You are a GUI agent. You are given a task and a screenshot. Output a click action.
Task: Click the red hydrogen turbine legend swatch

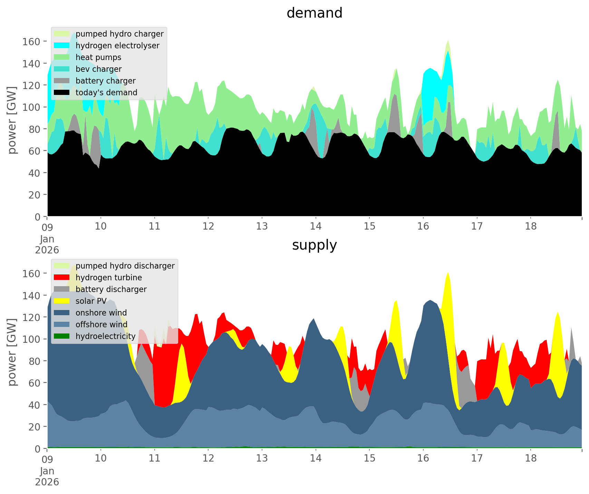click(62, 278)
